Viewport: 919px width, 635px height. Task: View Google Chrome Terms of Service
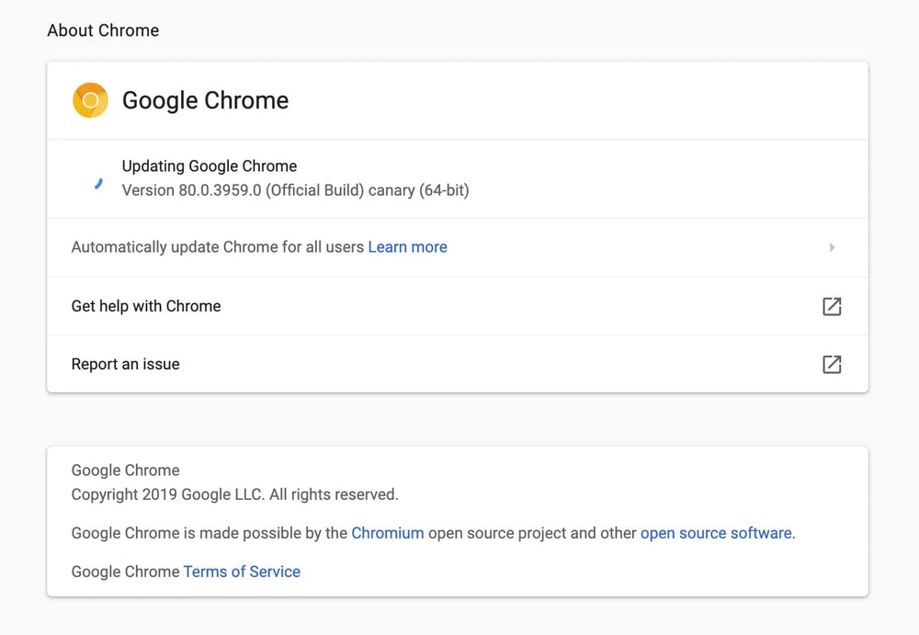tap(242, 572)
